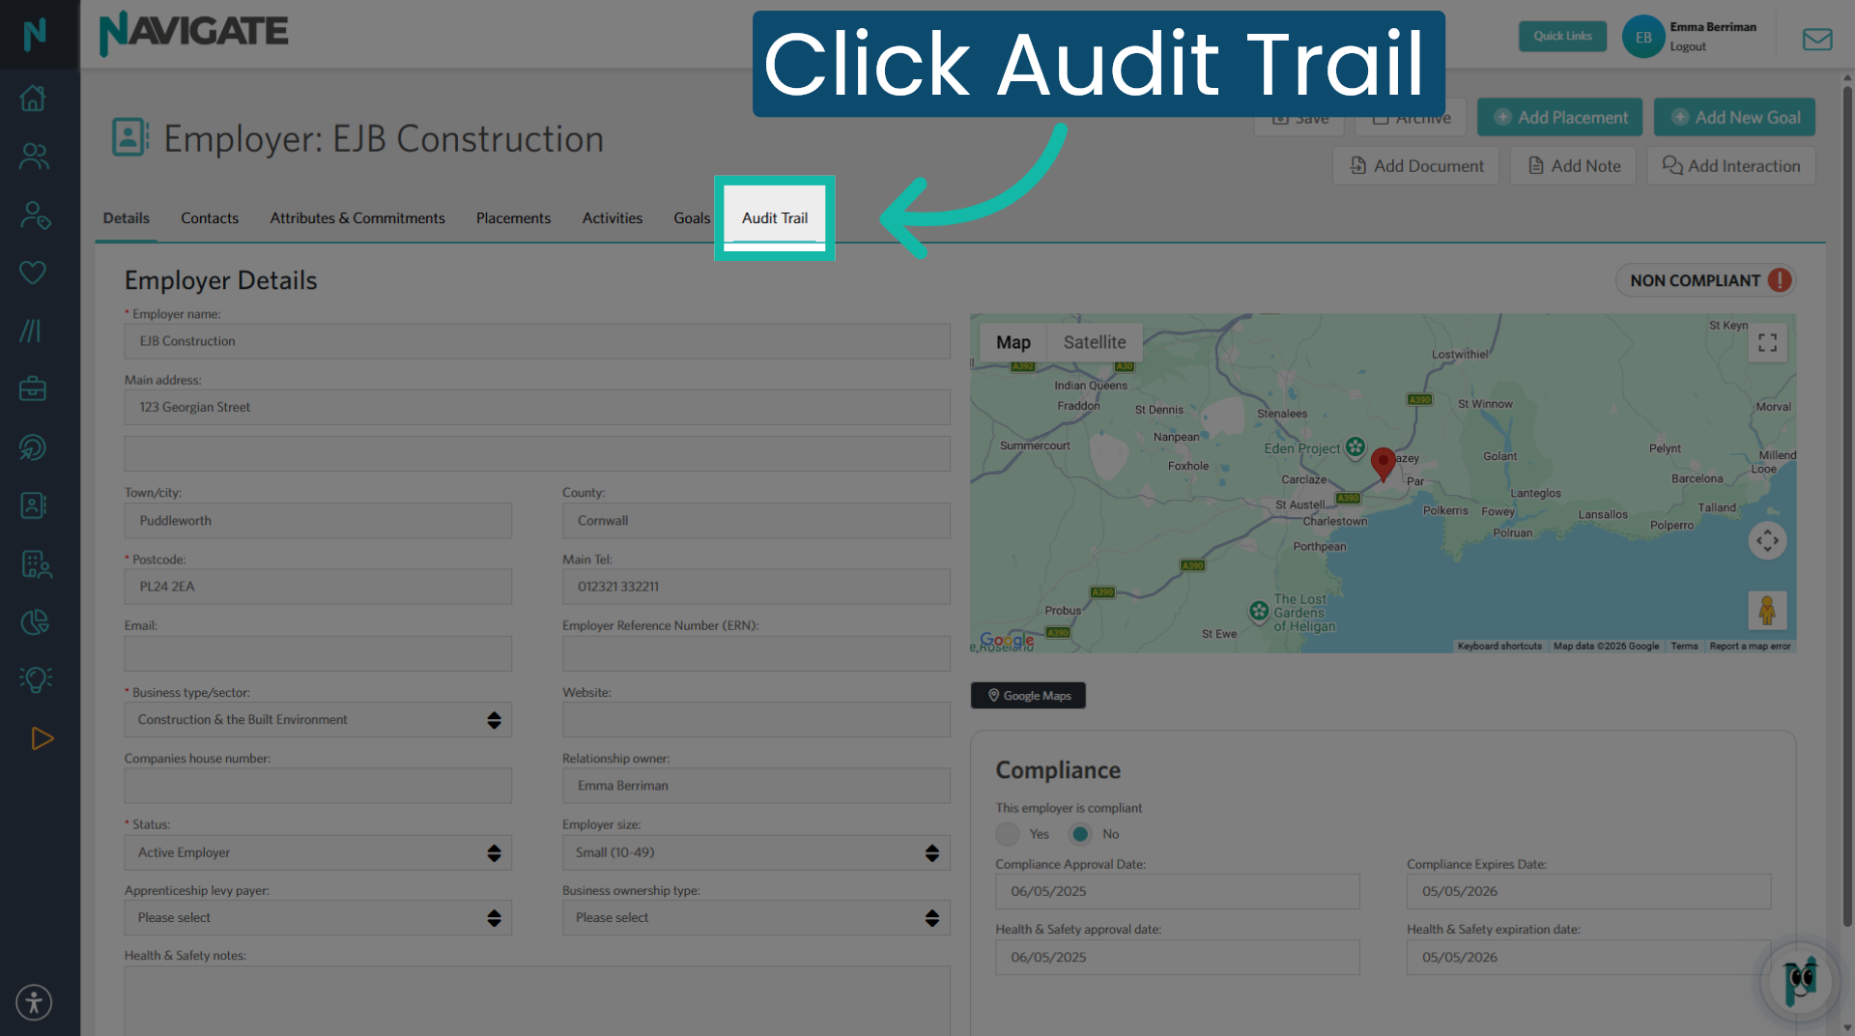
Task: Switch map to Map view
Action: (x=1013, y=342)
